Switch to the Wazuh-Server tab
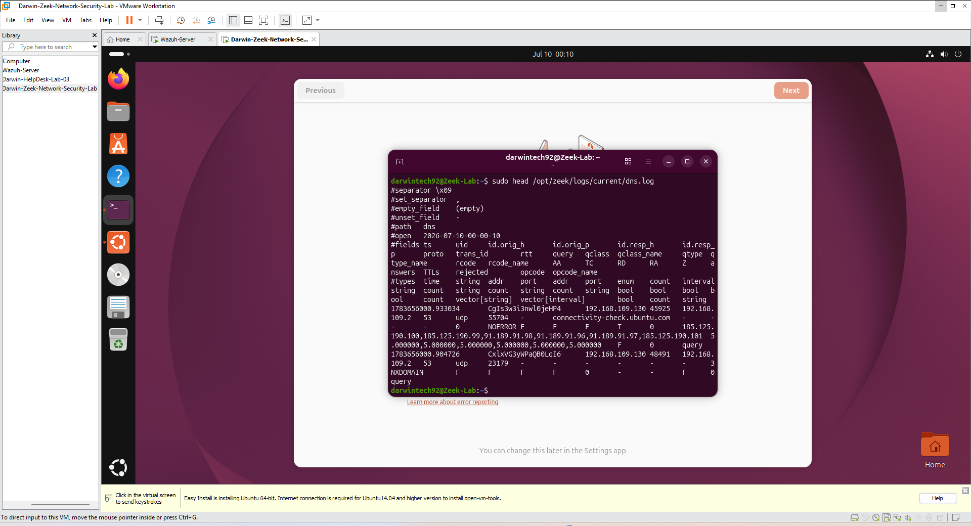 coord(178,39)
